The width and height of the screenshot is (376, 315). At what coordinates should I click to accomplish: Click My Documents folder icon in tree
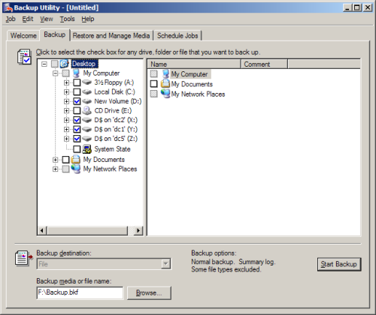(x=76, y=160)
